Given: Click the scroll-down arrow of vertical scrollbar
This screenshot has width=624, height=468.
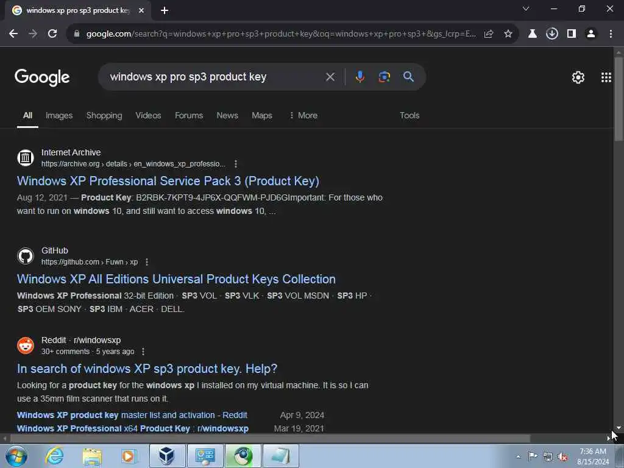Looking at the screenshot, I should tap(619, 428).
